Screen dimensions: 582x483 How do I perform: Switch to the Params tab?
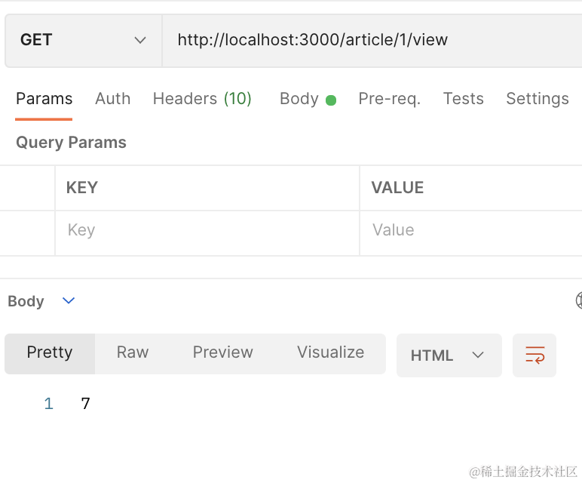click(x=44, y=99)
